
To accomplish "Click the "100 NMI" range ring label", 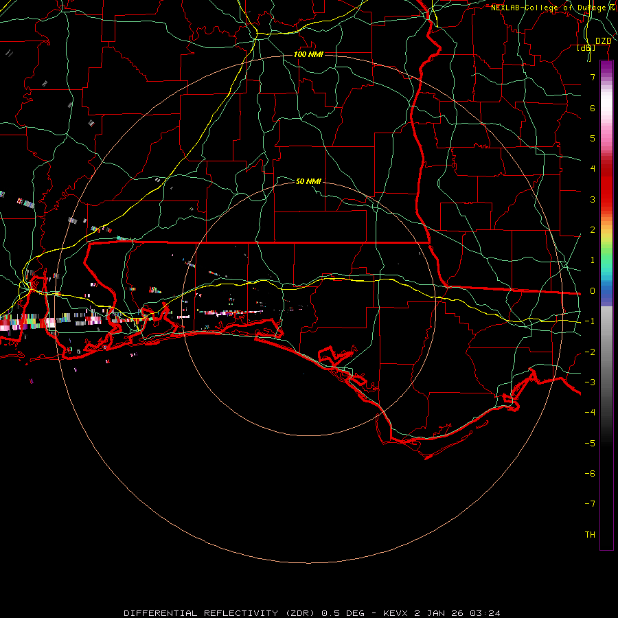I will coord(308,54).
